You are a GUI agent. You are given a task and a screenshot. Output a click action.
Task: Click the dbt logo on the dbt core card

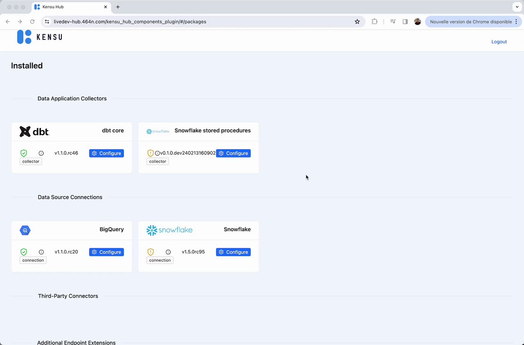[x=34, y=132]
